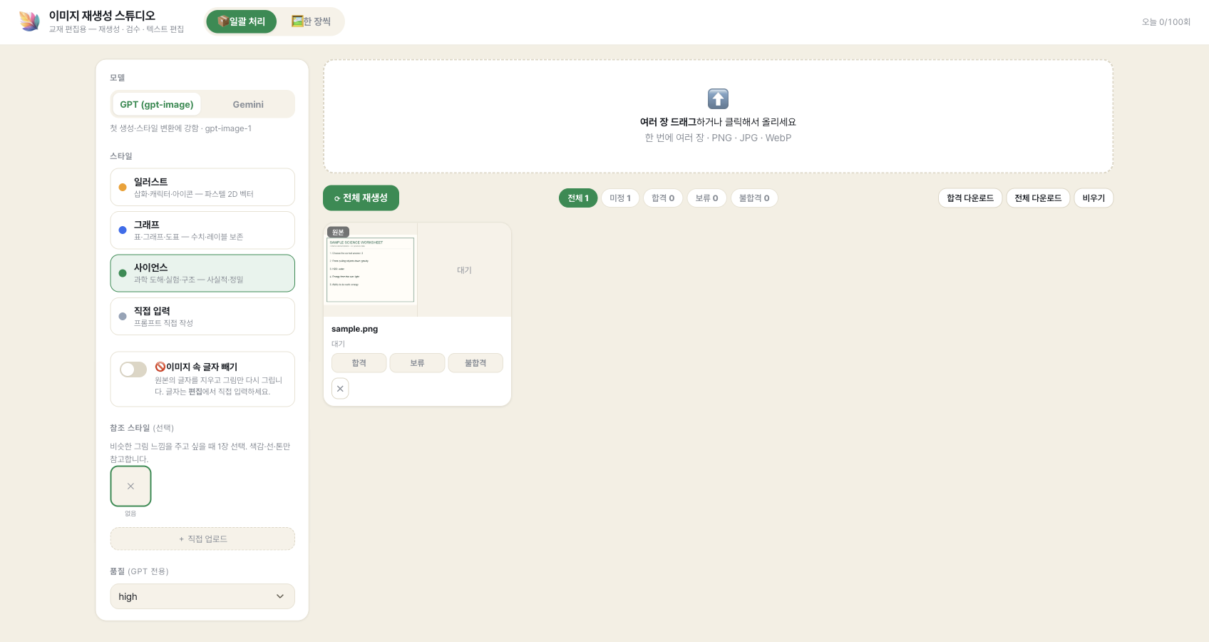Mark sample.png as 합격
Screen dimensions: 1209x642
[x=359, y=363]
